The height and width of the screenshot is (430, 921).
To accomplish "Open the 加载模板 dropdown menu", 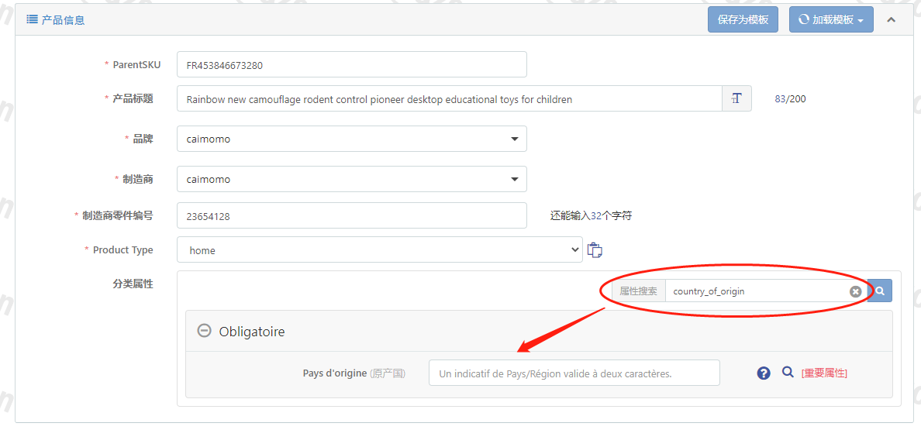I will 830,19.
